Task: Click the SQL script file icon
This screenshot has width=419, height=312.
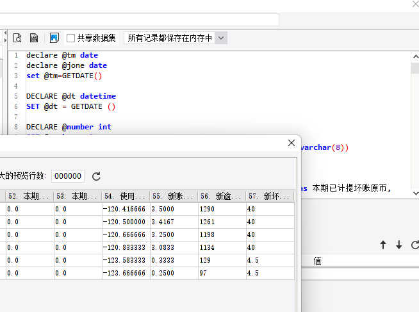Action: (34, 38)
